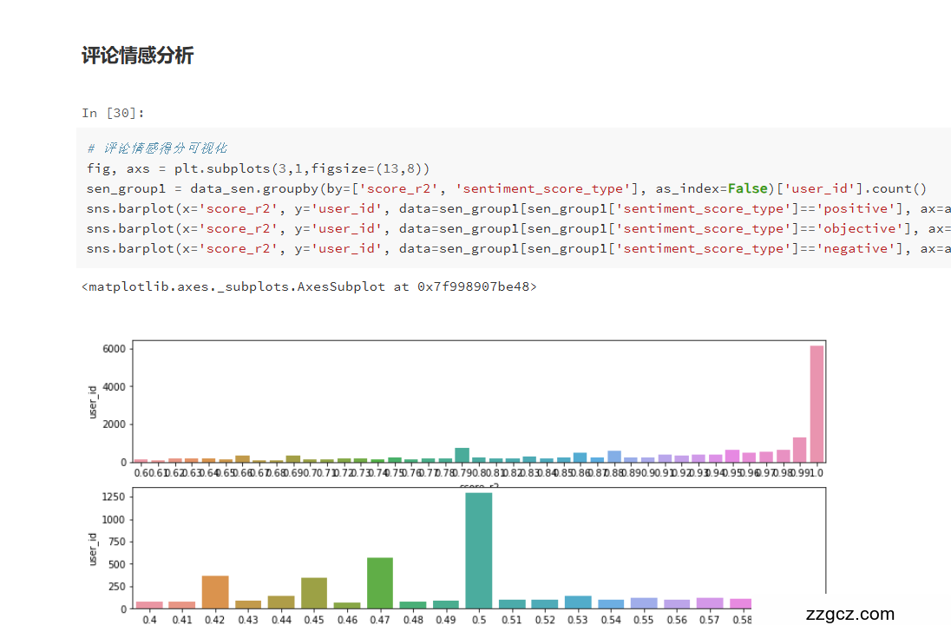Click the olive 0.45 bar in second chart
951x625 pixels.
[x=314, y=592]
